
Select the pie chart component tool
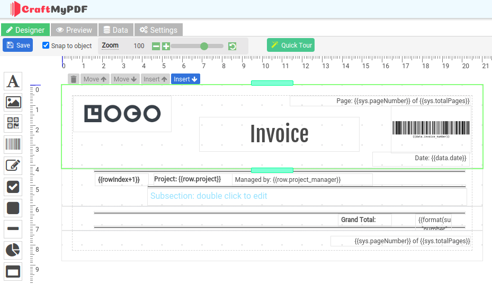[13, 250]
